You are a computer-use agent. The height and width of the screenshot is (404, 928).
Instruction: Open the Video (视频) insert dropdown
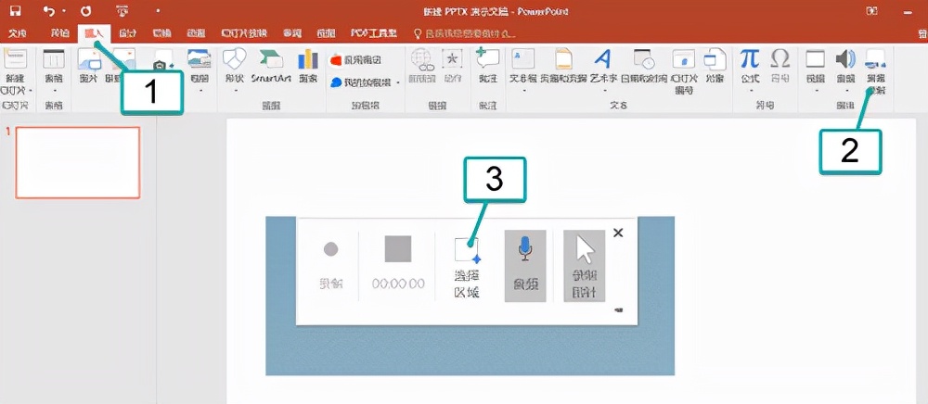coord(816,68)
